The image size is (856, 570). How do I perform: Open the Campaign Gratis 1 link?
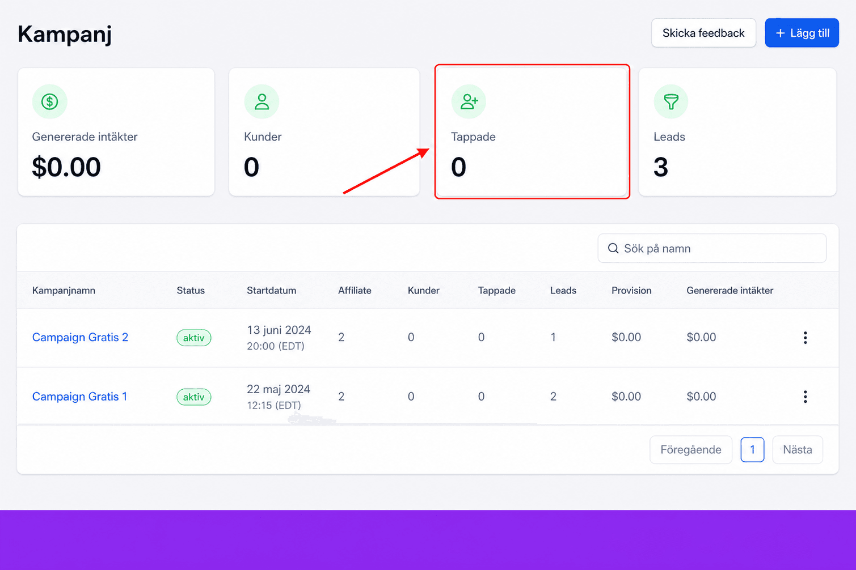pyautogui.click(x=79, y=397)
